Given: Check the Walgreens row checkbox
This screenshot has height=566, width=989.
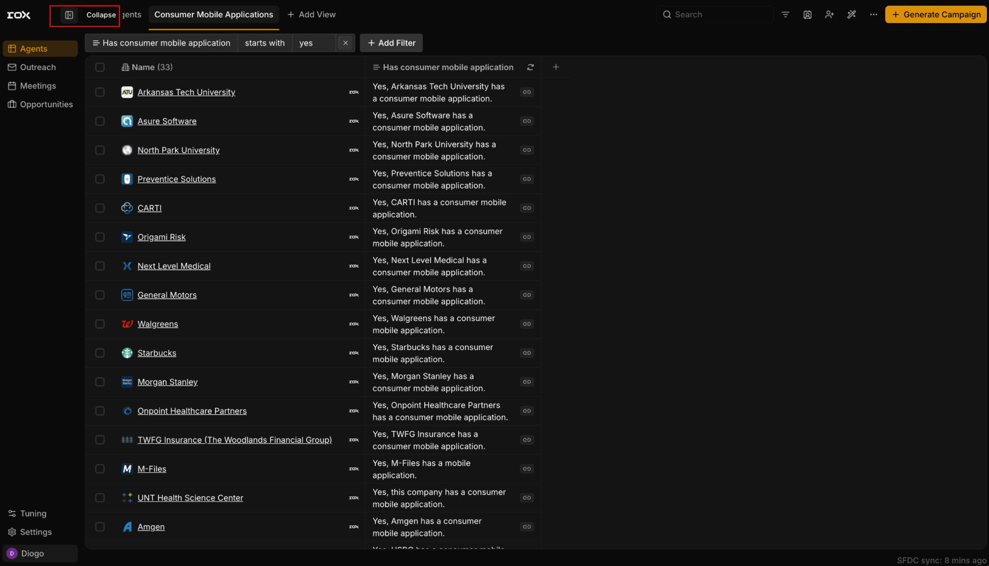Looking at the screenshot, I should coord(100,324).
